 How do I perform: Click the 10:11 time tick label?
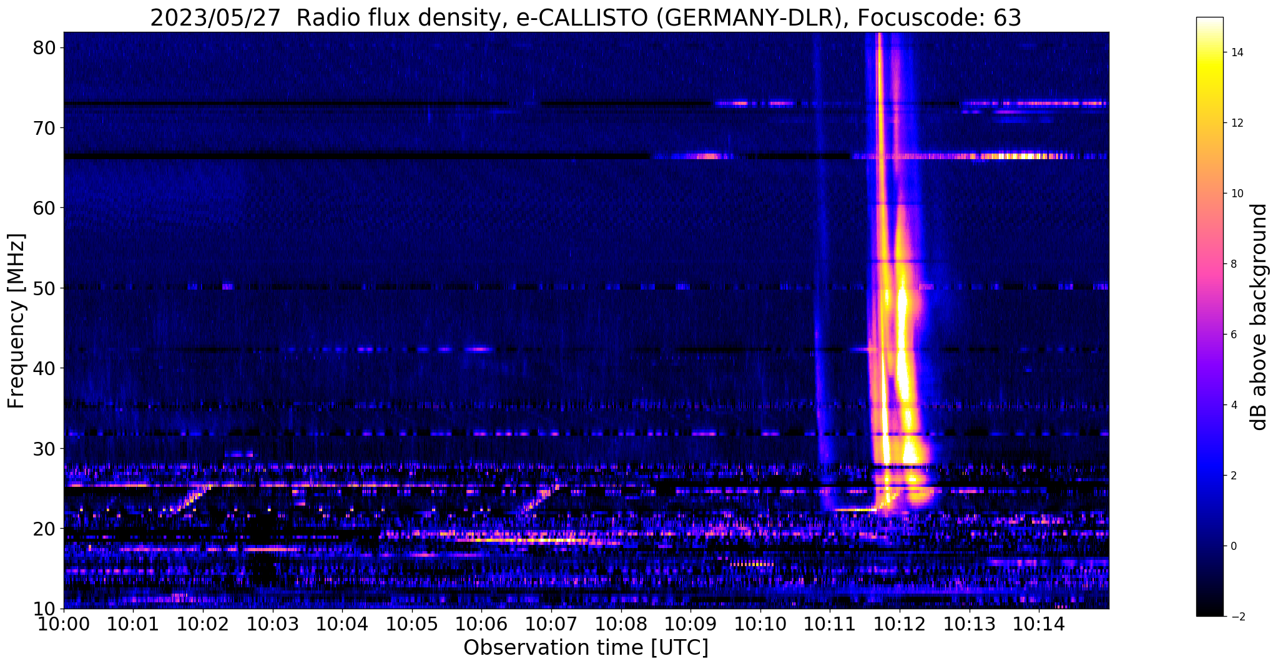pos(830,625)
